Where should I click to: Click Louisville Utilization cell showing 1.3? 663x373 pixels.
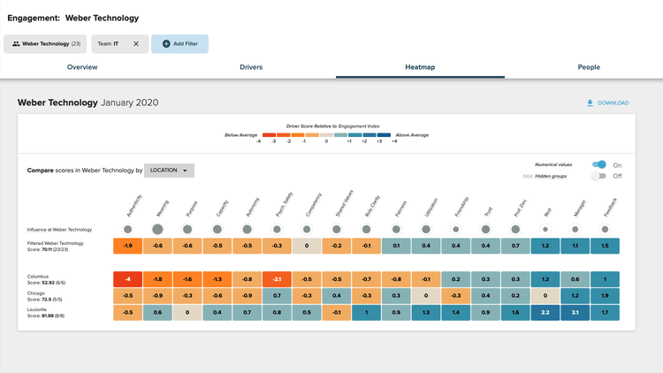(x=426, y=313)
